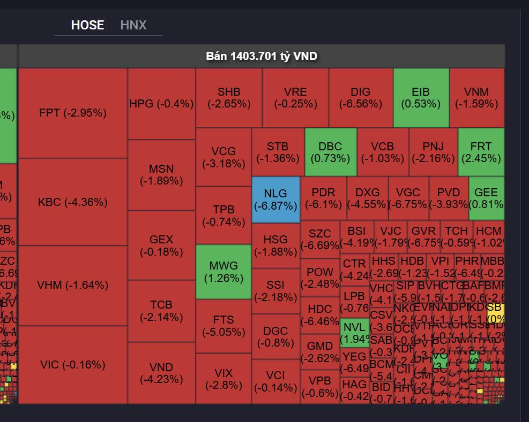Select the HOSE tab

pyautogui.click(x=87, y=25)
